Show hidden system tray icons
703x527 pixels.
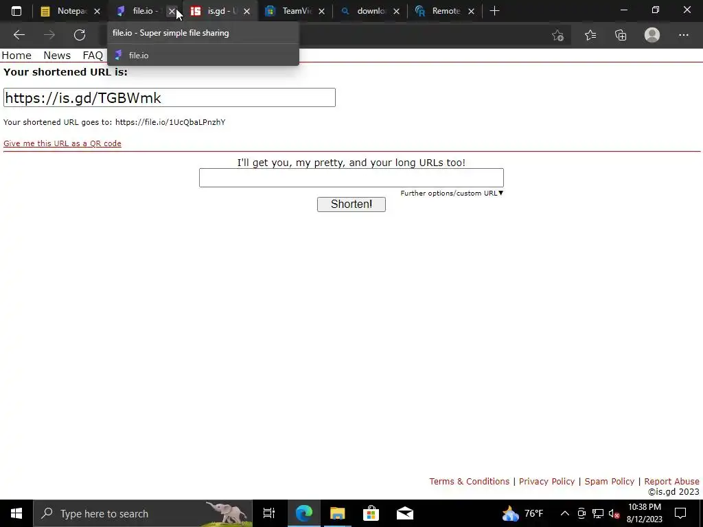pos(565,513)
